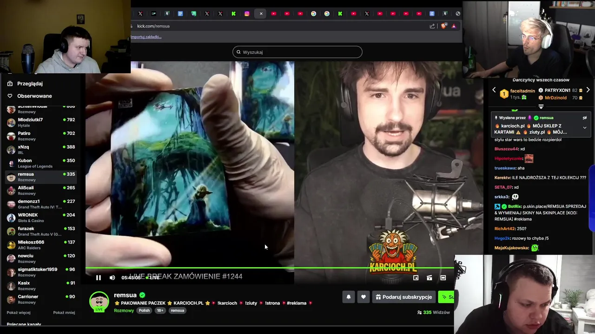Open AliScali channel in the sidebar
The width and height of the screenshot is (595, 334).
(41, 190)
